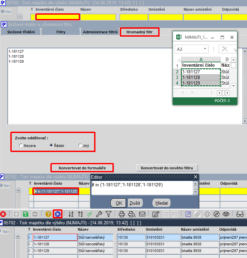Click the bulk filter area scroll-down arrow
The width and height of the screenshot is (247, 258).
245,121
